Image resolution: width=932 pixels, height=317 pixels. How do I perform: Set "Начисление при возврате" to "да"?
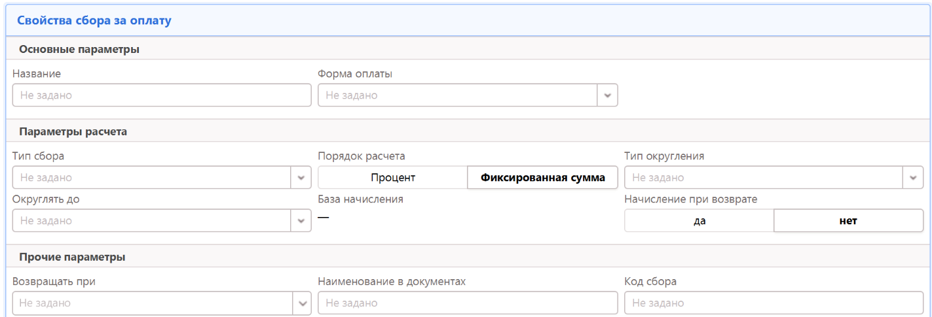tap(699, 221)
